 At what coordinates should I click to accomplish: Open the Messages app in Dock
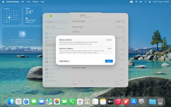34,102
